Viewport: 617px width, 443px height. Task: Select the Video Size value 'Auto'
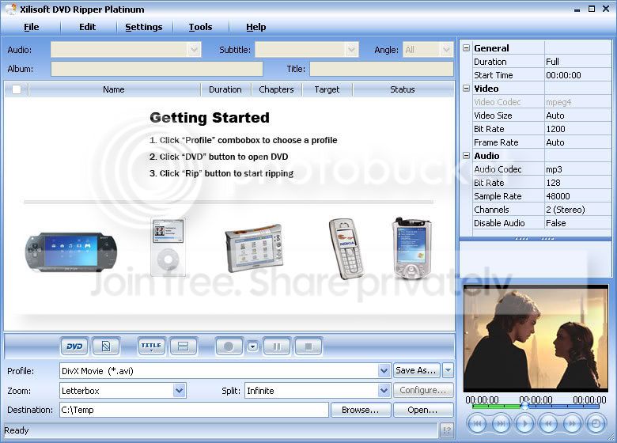pos(577,115)
